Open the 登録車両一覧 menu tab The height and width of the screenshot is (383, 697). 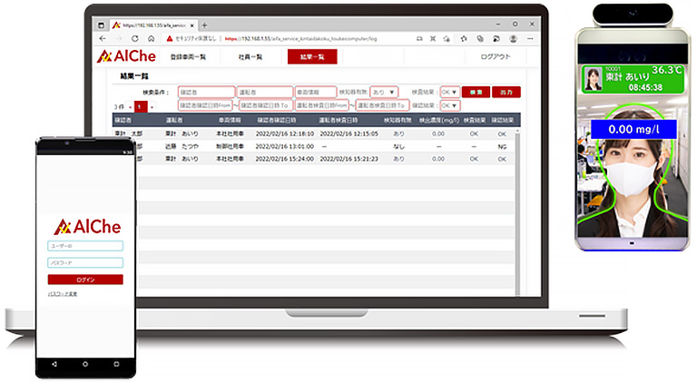click(188, 57)
